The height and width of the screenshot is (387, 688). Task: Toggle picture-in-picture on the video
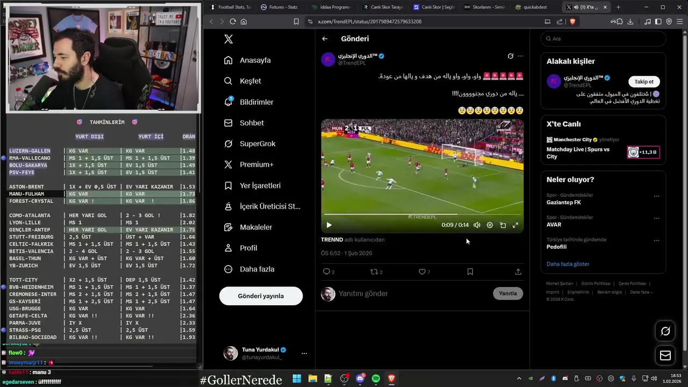pos(503,225)
